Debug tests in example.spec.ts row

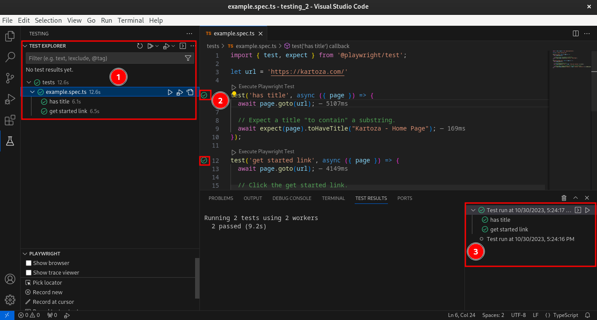tap(180, 92)
